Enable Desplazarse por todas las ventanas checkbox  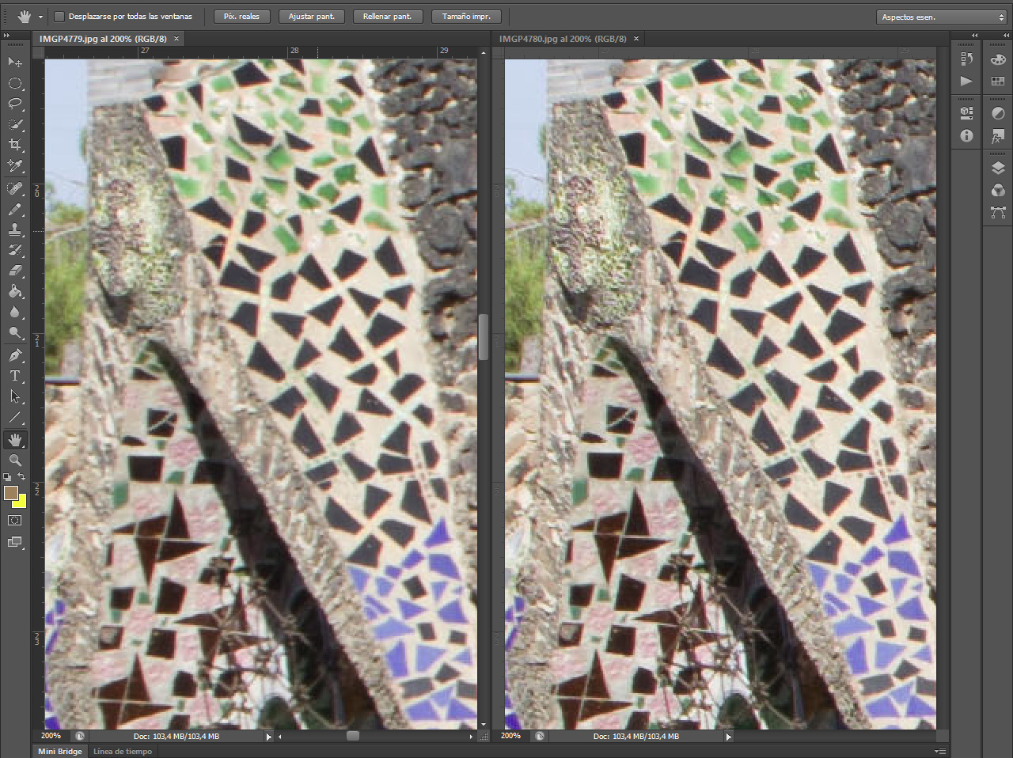pos(59,17)
